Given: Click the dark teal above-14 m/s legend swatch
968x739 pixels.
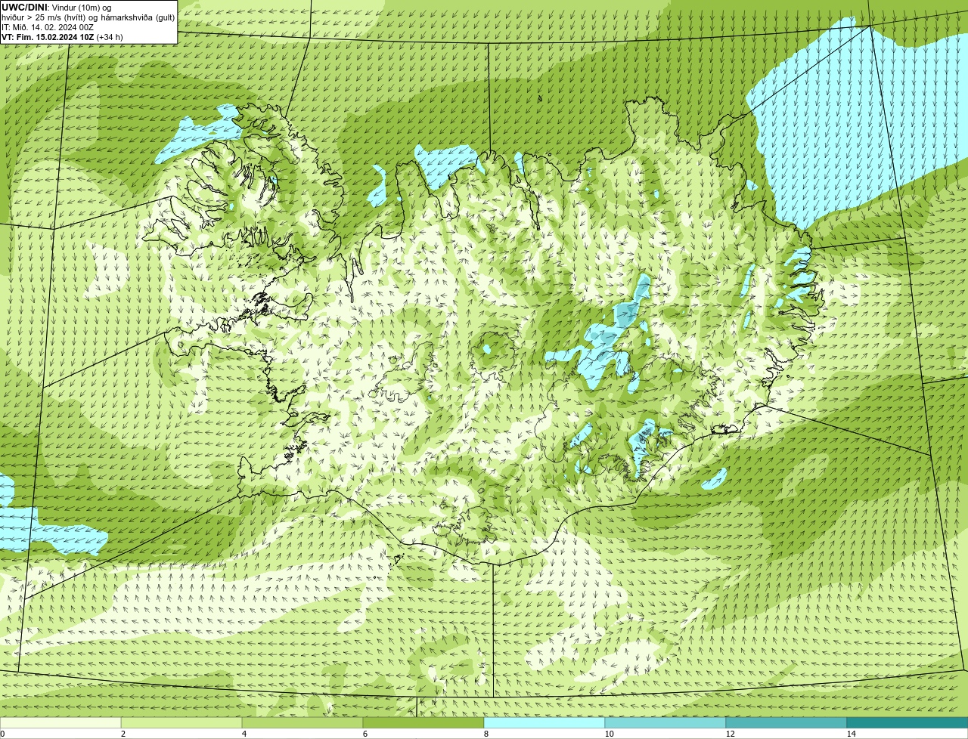Looking at the screenshot, I should pos(907,722).
